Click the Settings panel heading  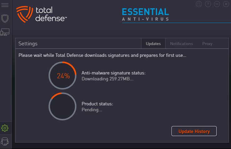(28, 44)
